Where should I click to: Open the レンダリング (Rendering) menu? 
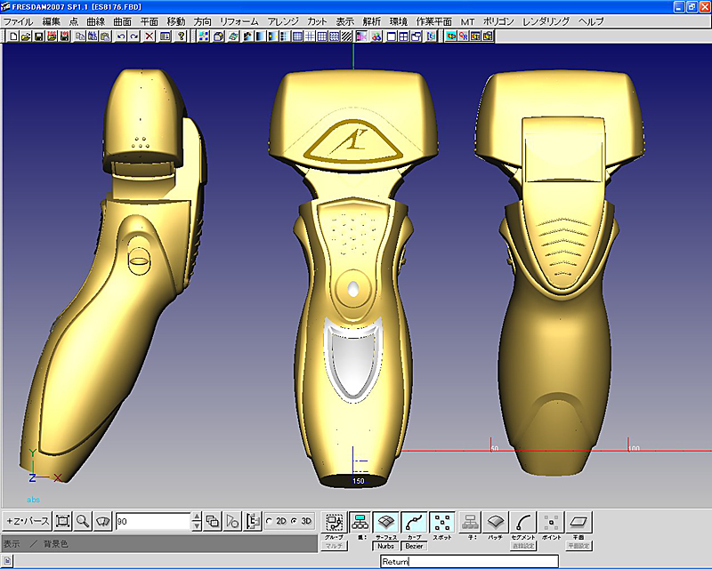pos(546,20)
